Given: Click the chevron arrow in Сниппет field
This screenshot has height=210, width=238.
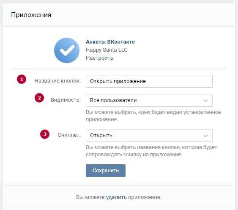Looking at the screenshot, I should point(205,135).
